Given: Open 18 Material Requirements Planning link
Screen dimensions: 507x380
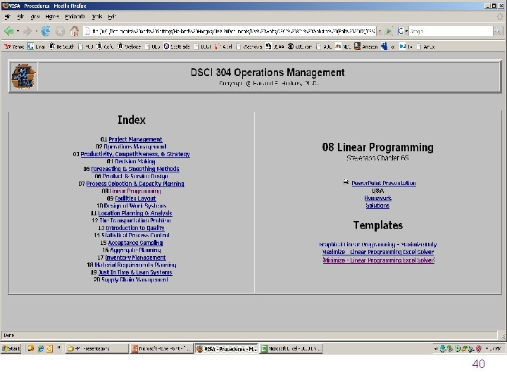Looking at the screenshot, I should click(135, 265).
